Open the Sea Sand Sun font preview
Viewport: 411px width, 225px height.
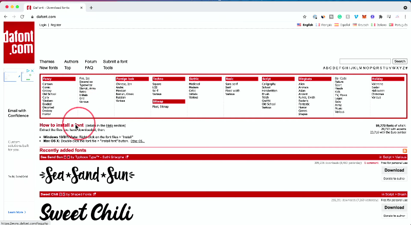pyautogui.click(x=87, y=175)
